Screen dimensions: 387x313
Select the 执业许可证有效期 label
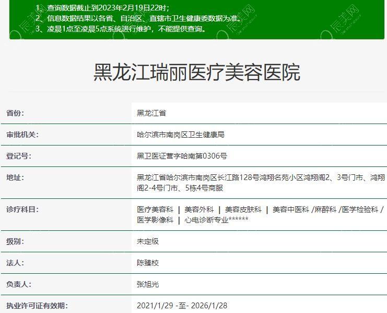37,306
